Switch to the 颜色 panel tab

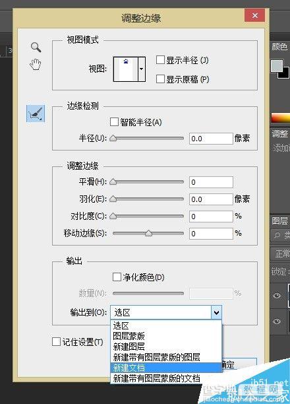click(x=279, y=47)
